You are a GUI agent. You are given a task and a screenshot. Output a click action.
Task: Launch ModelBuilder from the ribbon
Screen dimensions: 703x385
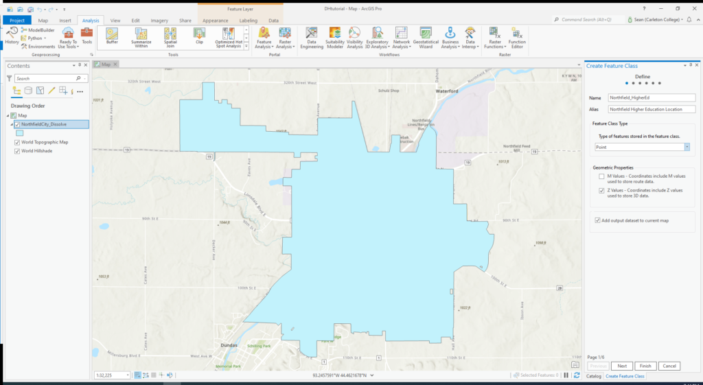(x=38, y=30)
